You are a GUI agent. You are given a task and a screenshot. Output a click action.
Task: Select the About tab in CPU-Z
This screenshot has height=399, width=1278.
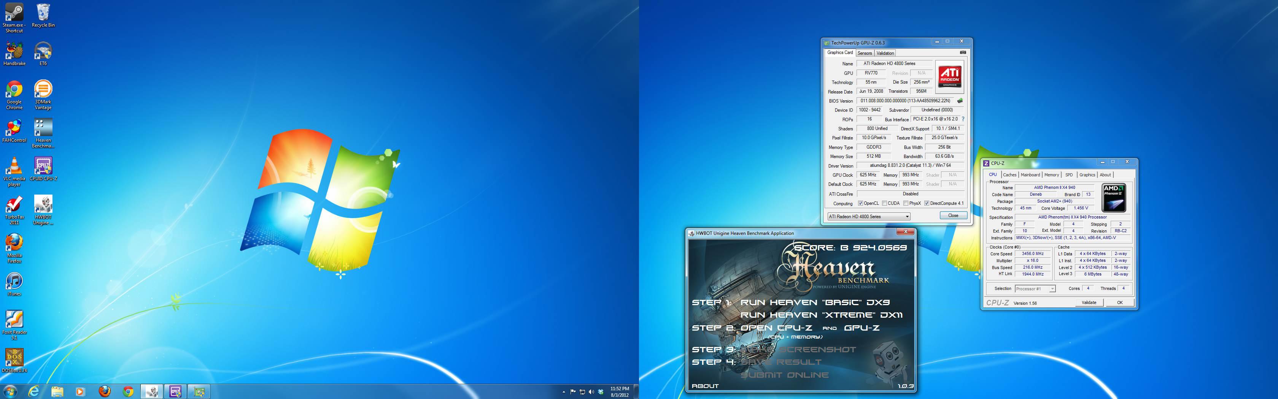pos(1105,175)
